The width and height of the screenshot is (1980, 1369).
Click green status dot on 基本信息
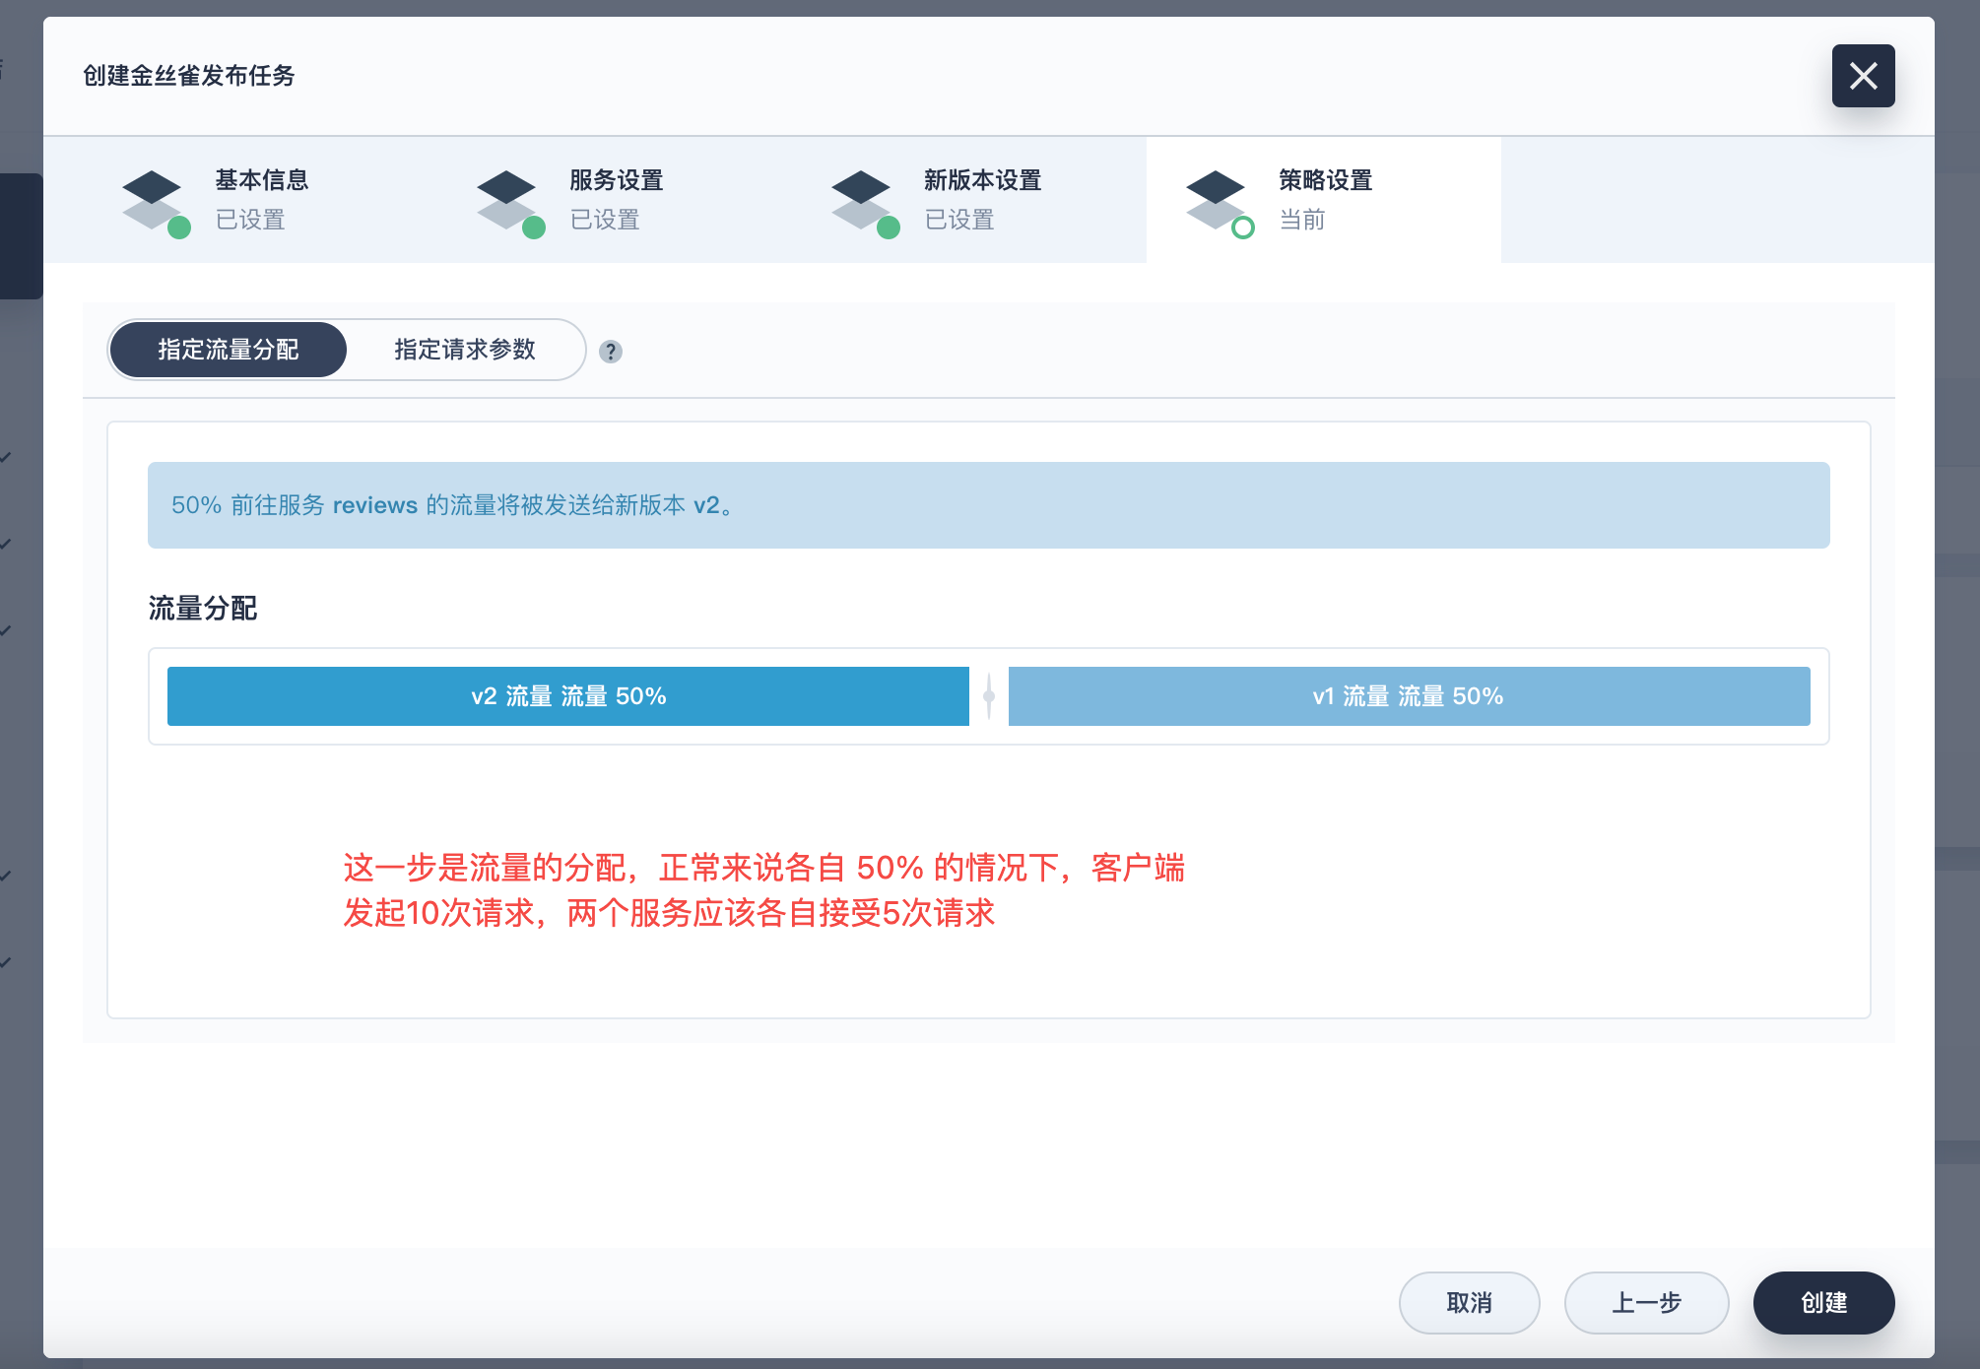pos(179,228)
